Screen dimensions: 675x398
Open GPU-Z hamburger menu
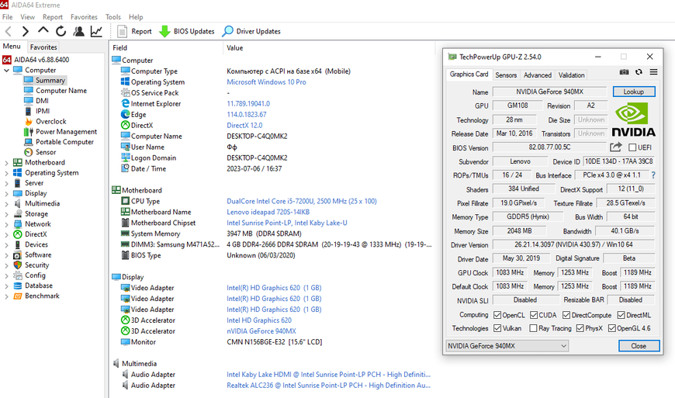coord(653,72)
